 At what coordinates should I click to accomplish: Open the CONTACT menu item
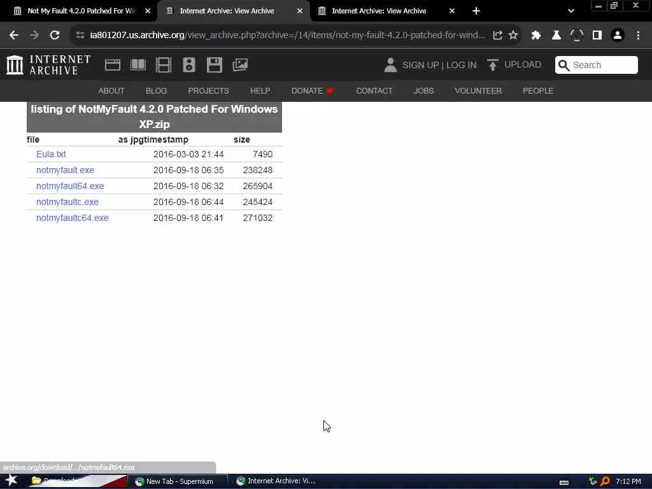374,90
